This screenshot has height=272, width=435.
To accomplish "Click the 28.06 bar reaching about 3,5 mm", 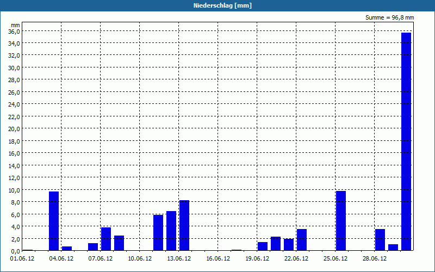I will (x=380, y=240).
